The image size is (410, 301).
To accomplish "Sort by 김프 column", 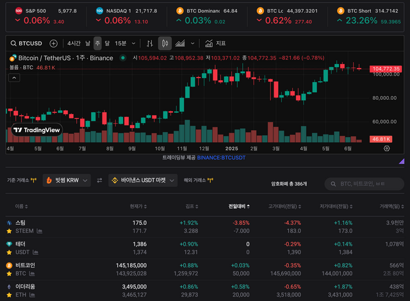I will (x=192, y=206).
